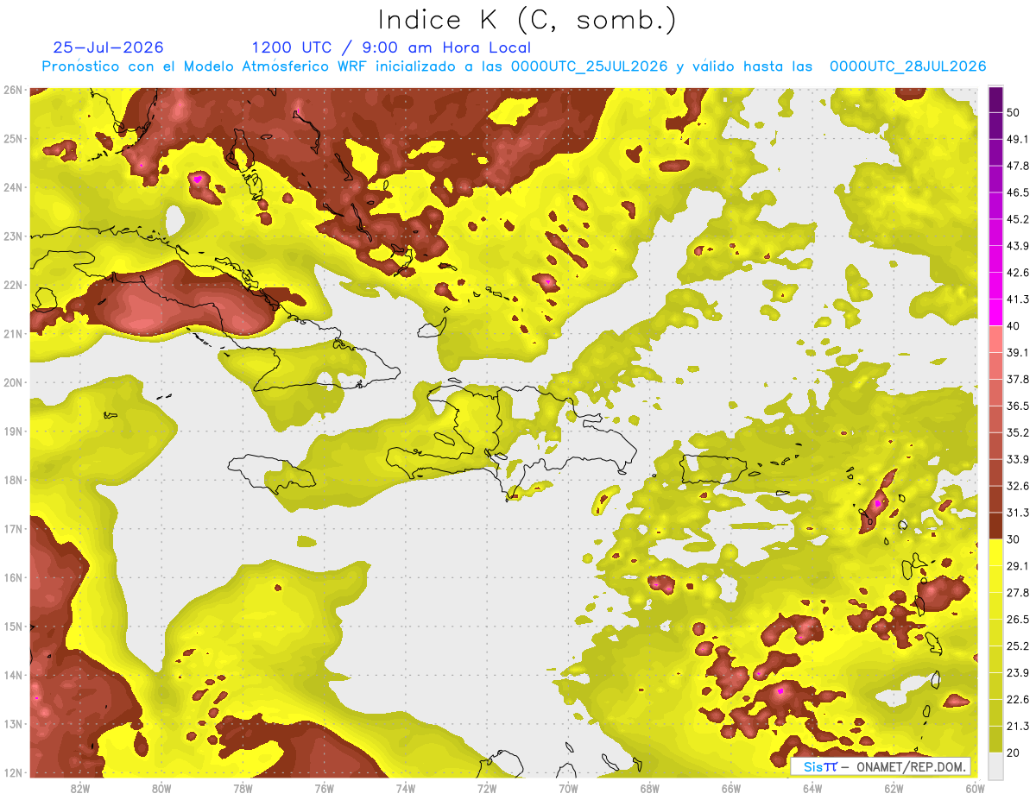Screen dimensions: 1036x800
Task: Click the longitude label "60W"
Action: (x=975, y=788)
